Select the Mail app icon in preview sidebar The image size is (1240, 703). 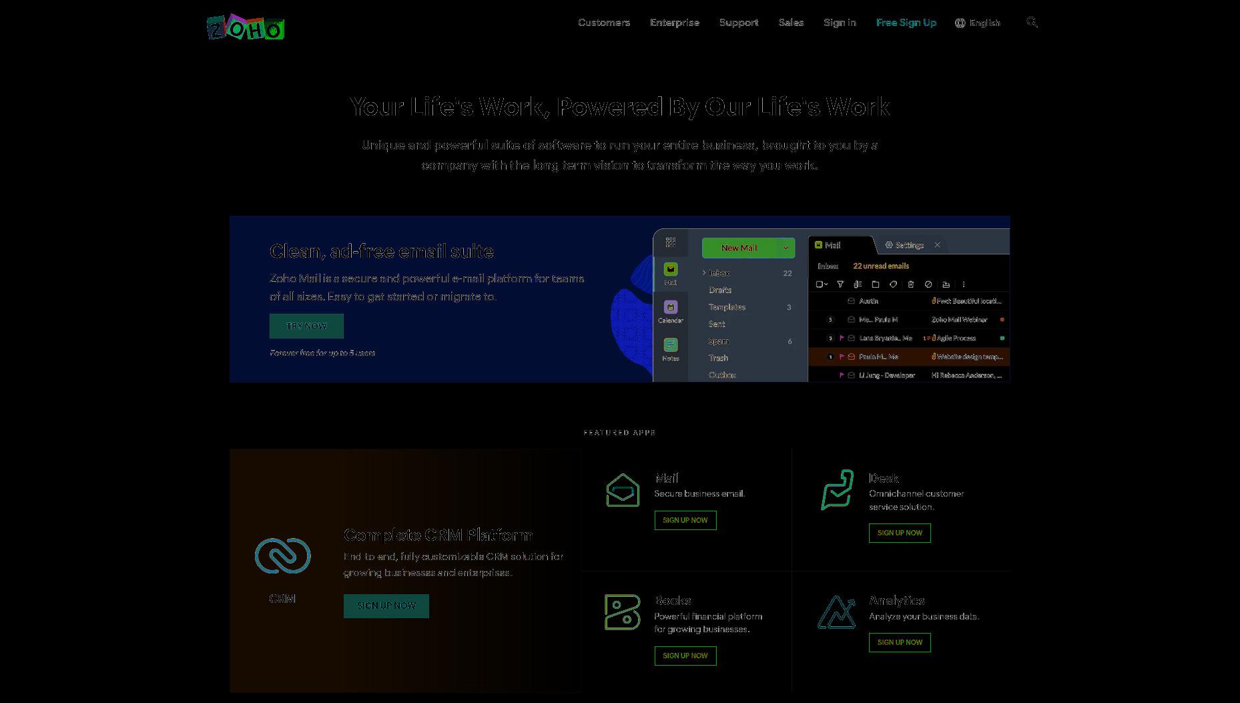click(x=671, y=269)
